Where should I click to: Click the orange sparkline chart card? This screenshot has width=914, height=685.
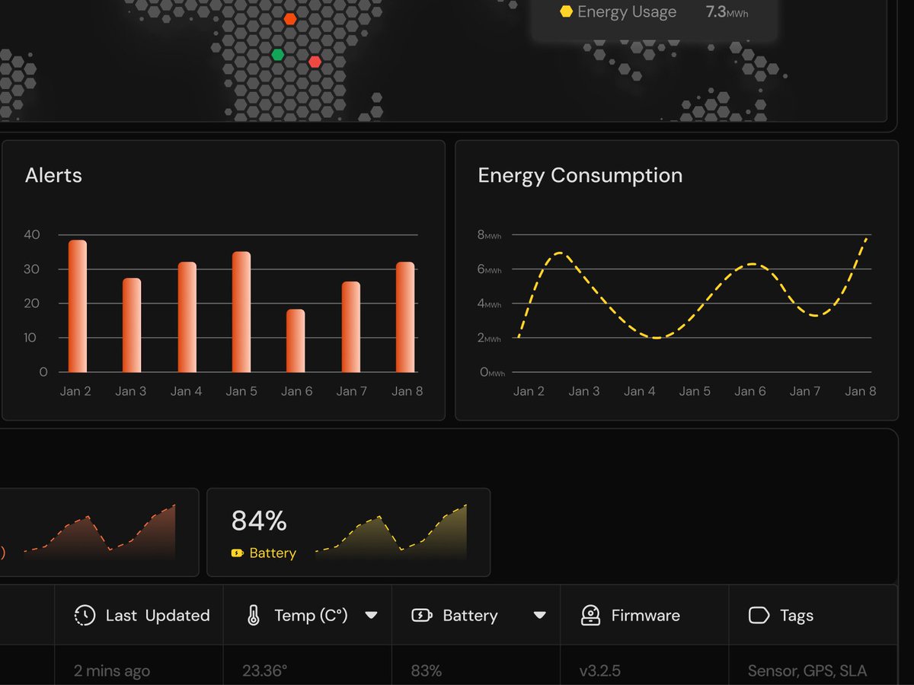(x=100, y=533)
